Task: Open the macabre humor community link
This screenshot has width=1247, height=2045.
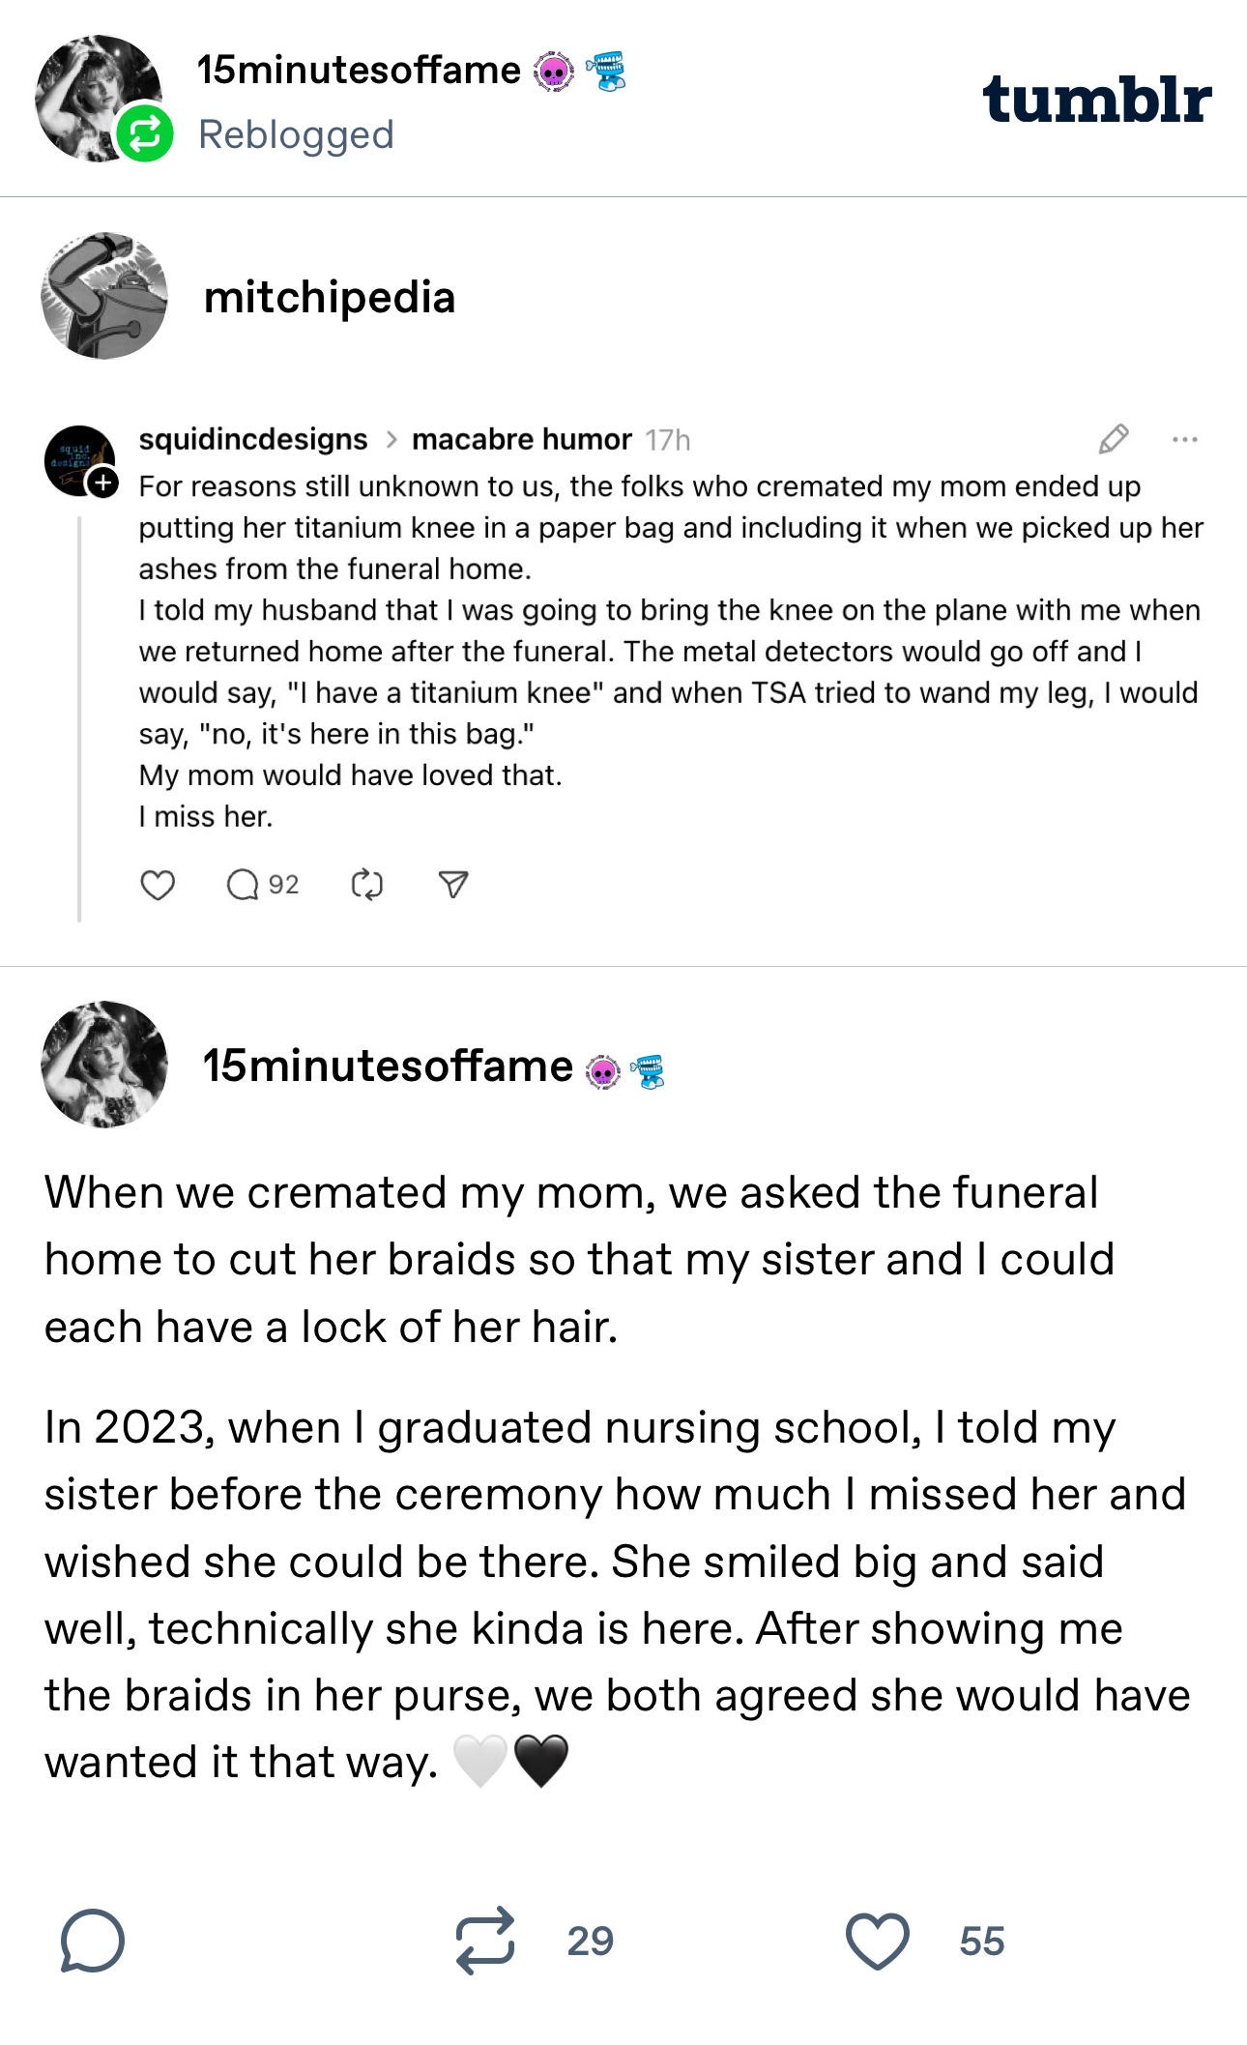Action: coord(521,440)
